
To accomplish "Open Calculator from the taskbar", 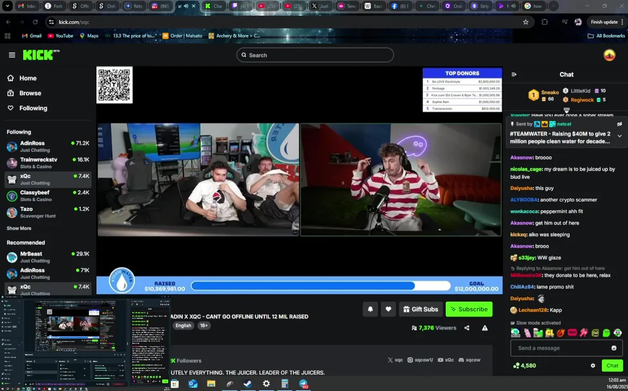I will pos(285,384).
